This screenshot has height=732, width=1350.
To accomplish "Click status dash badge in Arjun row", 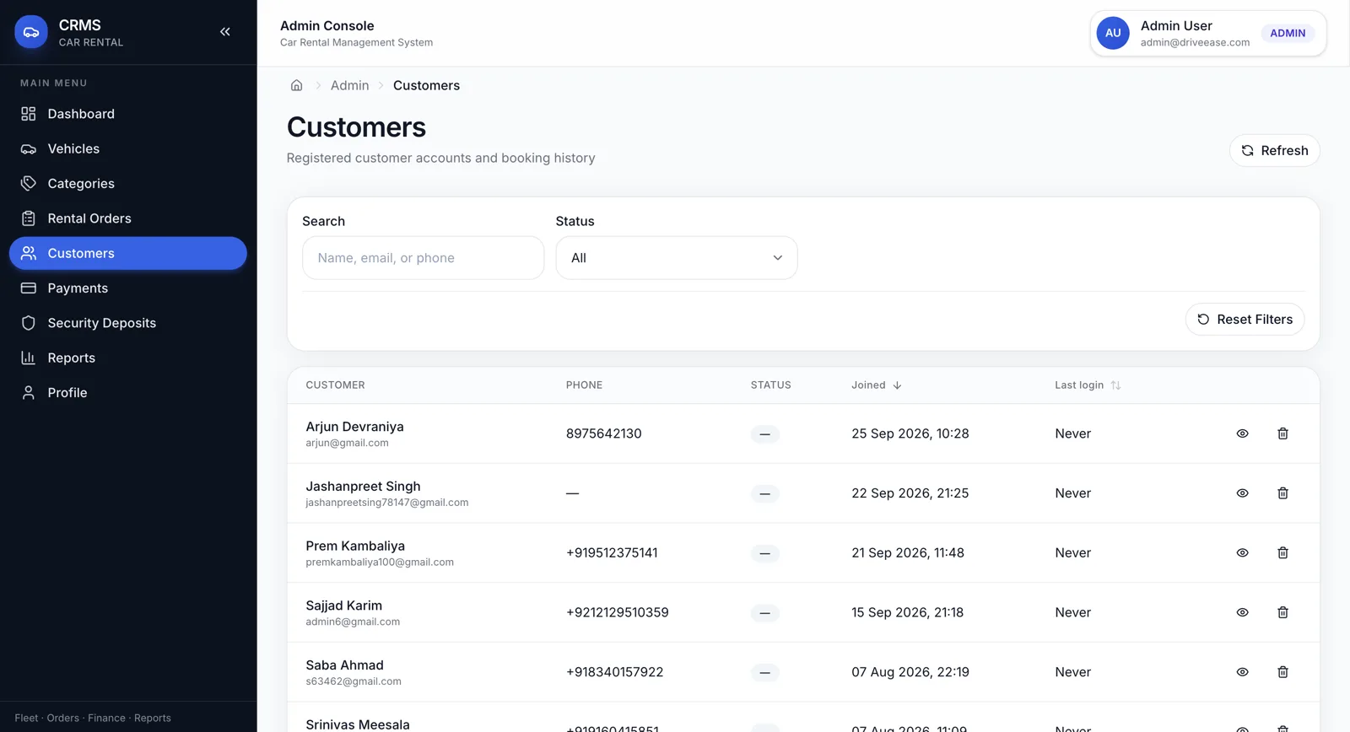I will point(764,434).
